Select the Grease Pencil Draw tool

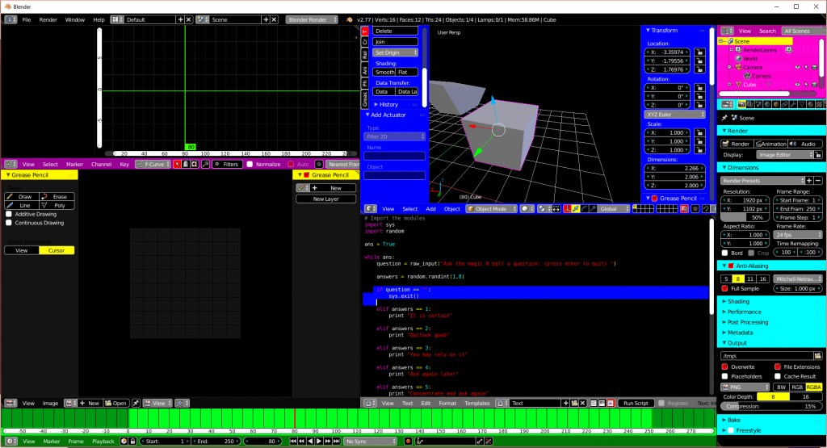[x=22, y=197]
